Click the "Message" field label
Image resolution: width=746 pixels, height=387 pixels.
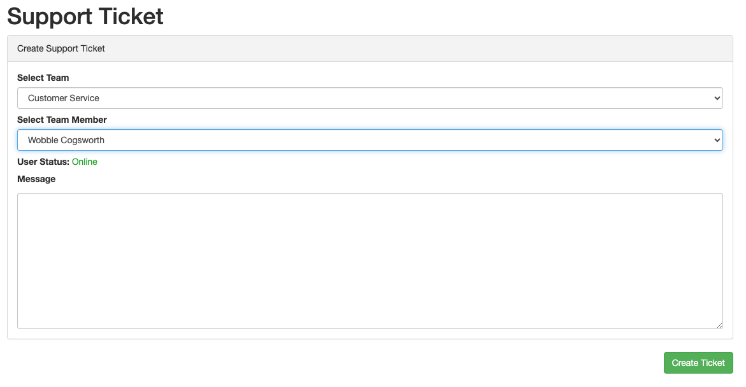tap(36, 179)
